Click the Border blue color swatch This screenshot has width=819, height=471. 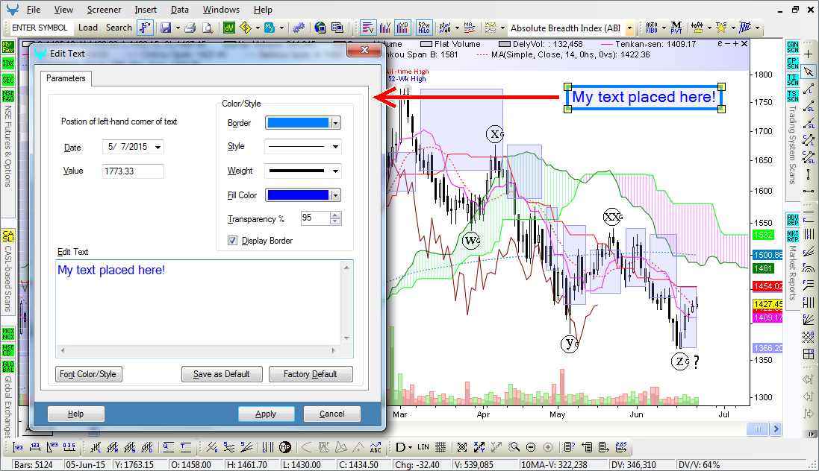click(298, 123)
